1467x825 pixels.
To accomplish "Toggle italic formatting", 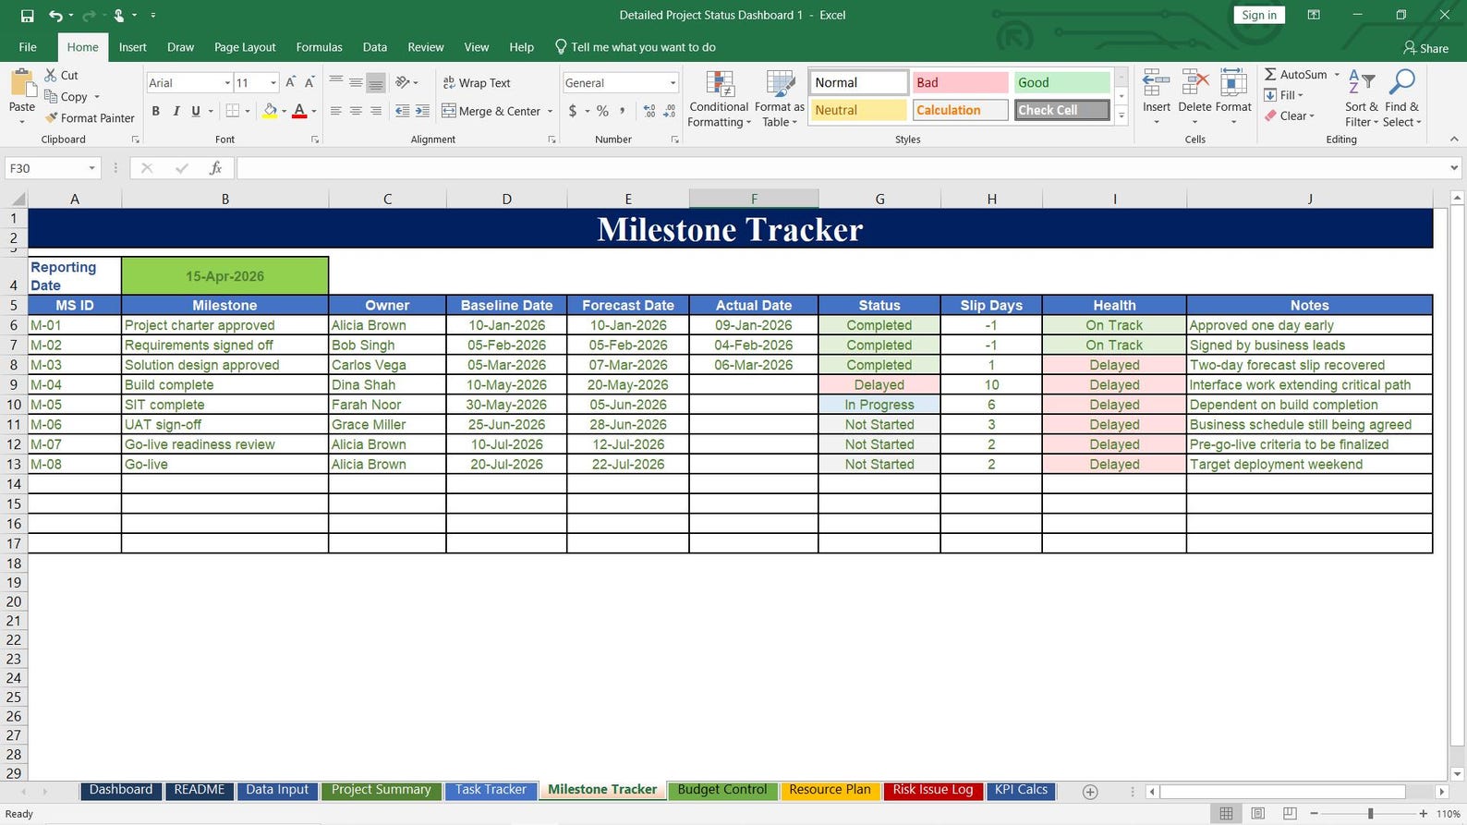I will 176,111.
